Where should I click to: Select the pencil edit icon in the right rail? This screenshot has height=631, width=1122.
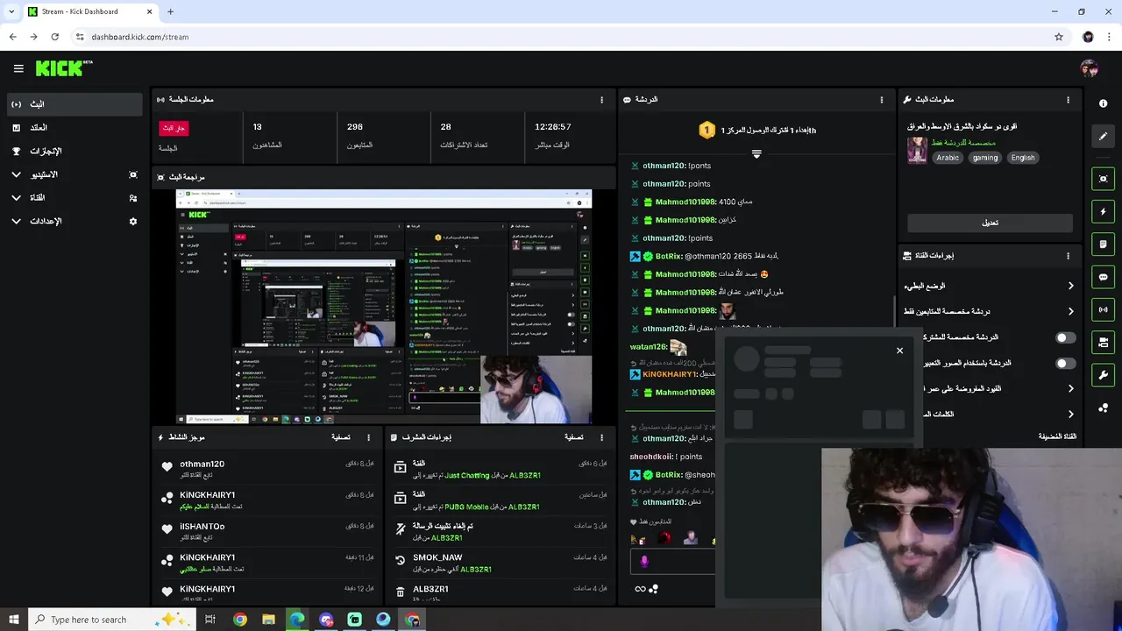click(1103, 136)
